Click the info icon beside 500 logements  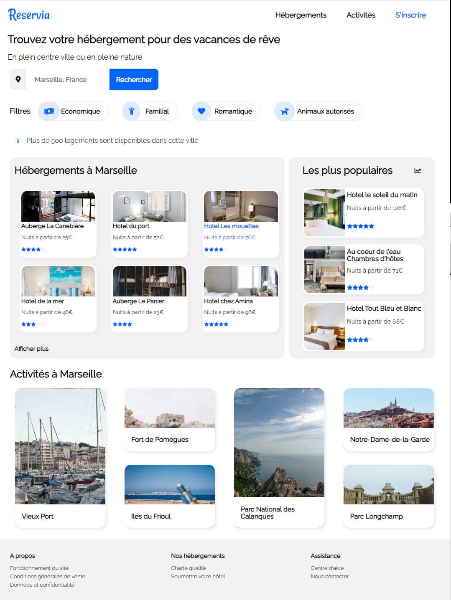[18, 141]
